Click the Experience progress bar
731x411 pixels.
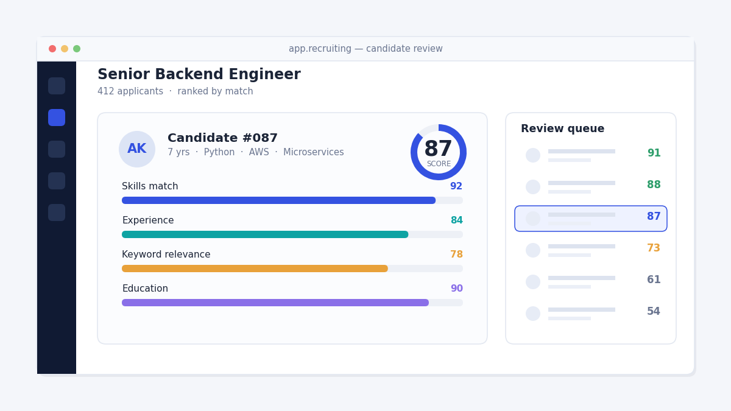[x=292, y=234]
